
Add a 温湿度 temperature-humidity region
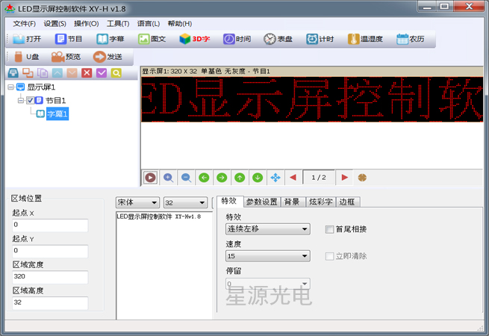click(x=365, y=39)
